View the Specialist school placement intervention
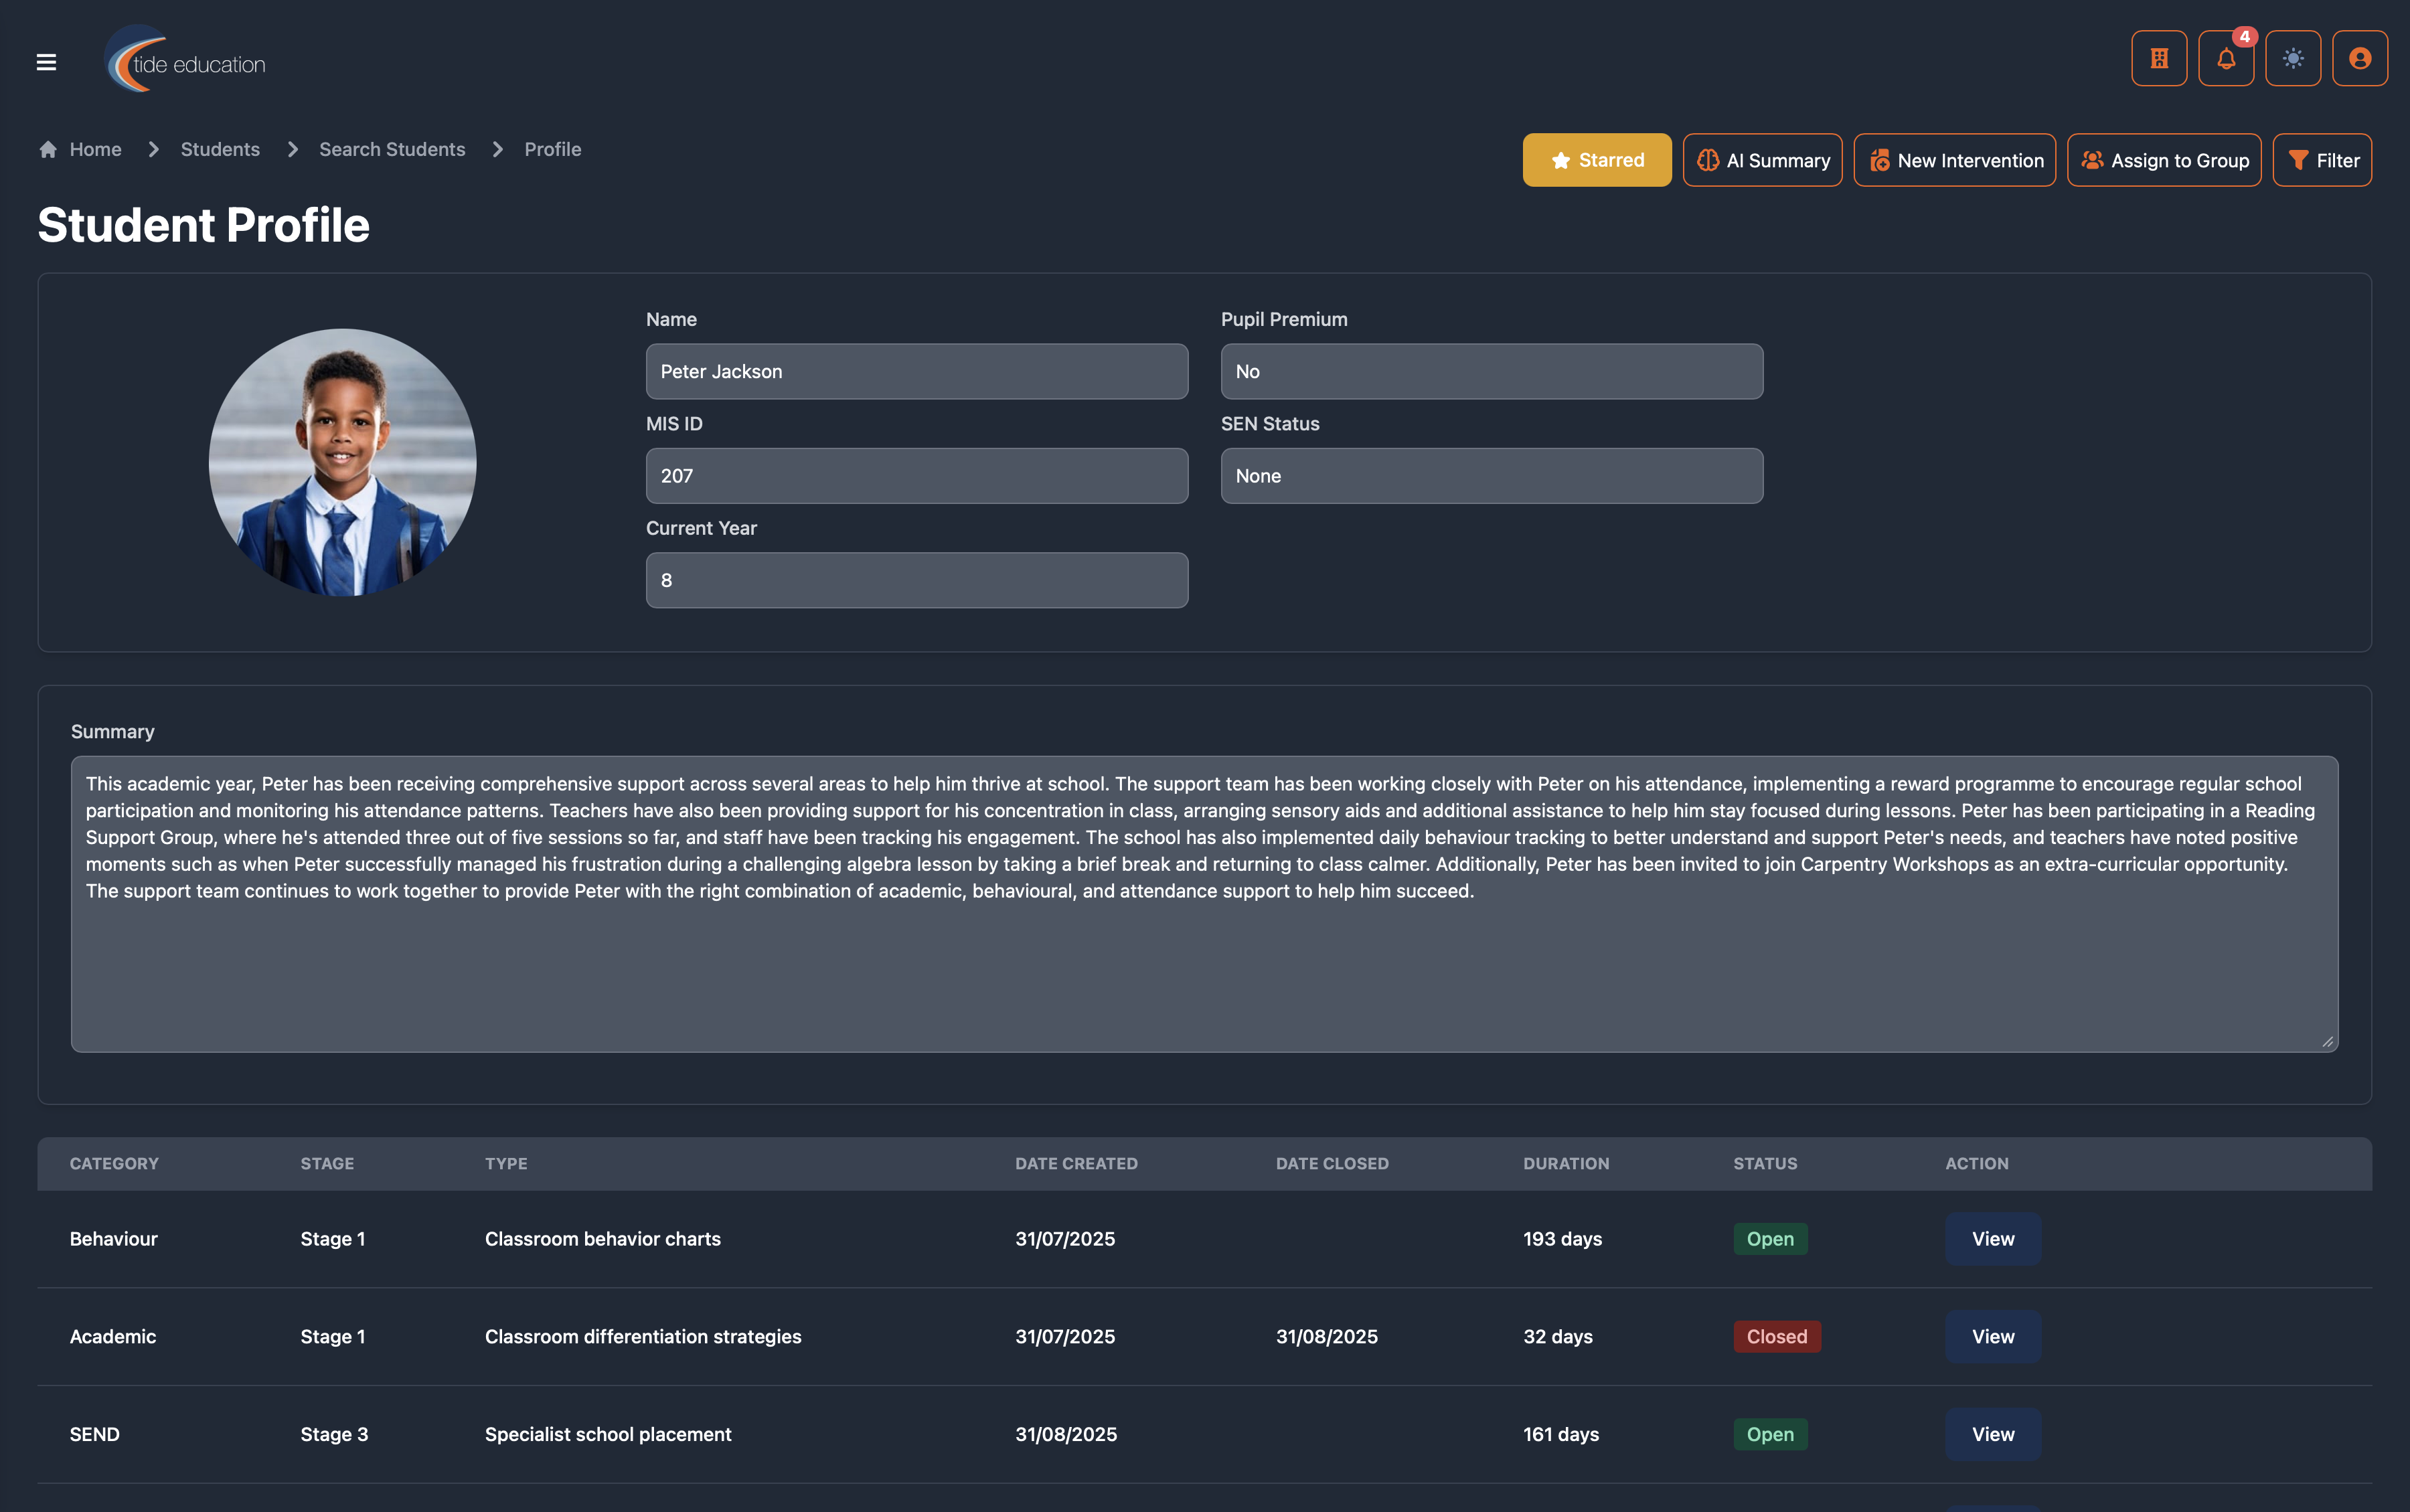Image resolution: width=2410 pixels, height=1512 pixels. click(1992, 1434)
